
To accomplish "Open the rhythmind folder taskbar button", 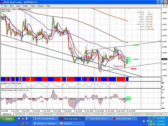I will pos(72,123).
